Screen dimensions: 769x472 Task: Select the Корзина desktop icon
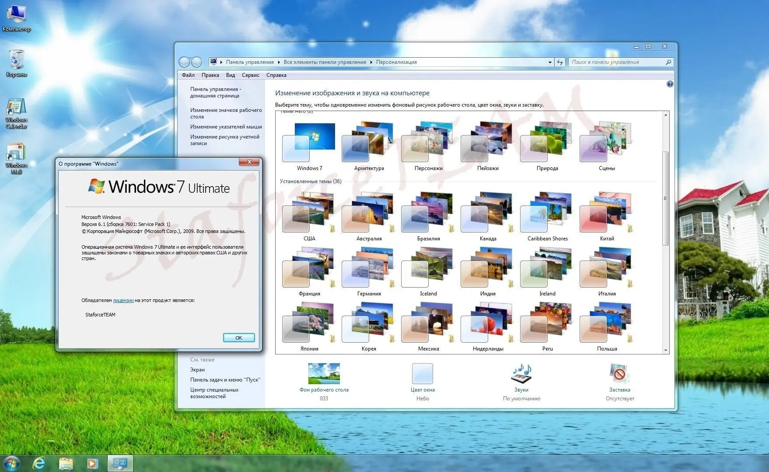(x=17, y=63)
